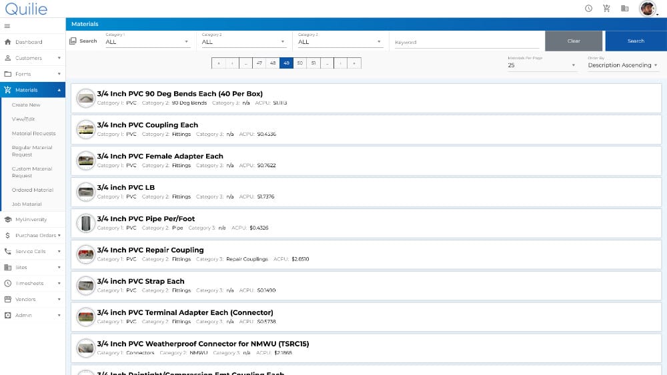The width and height of the screenshot is (667, 375).
Task: Click the gray Clear button
Action: click(x=574, y=41)
